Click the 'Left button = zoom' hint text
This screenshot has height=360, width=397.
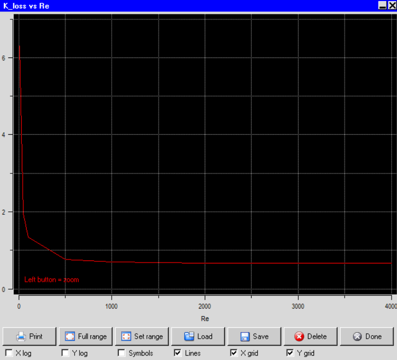click(52, 280)
